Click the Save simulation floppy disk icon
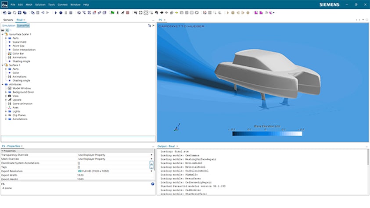Image resolution: width=370 pixels, height=208 pixels. [x=20, y=13]
